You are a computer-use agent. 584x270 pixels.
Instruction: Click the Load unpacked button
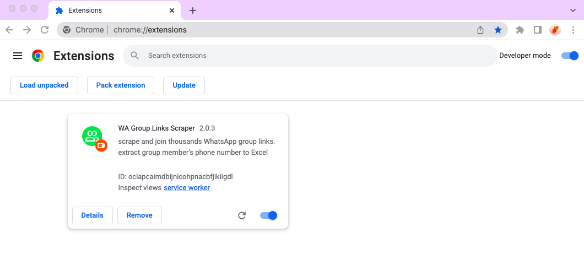click(44, 85)
